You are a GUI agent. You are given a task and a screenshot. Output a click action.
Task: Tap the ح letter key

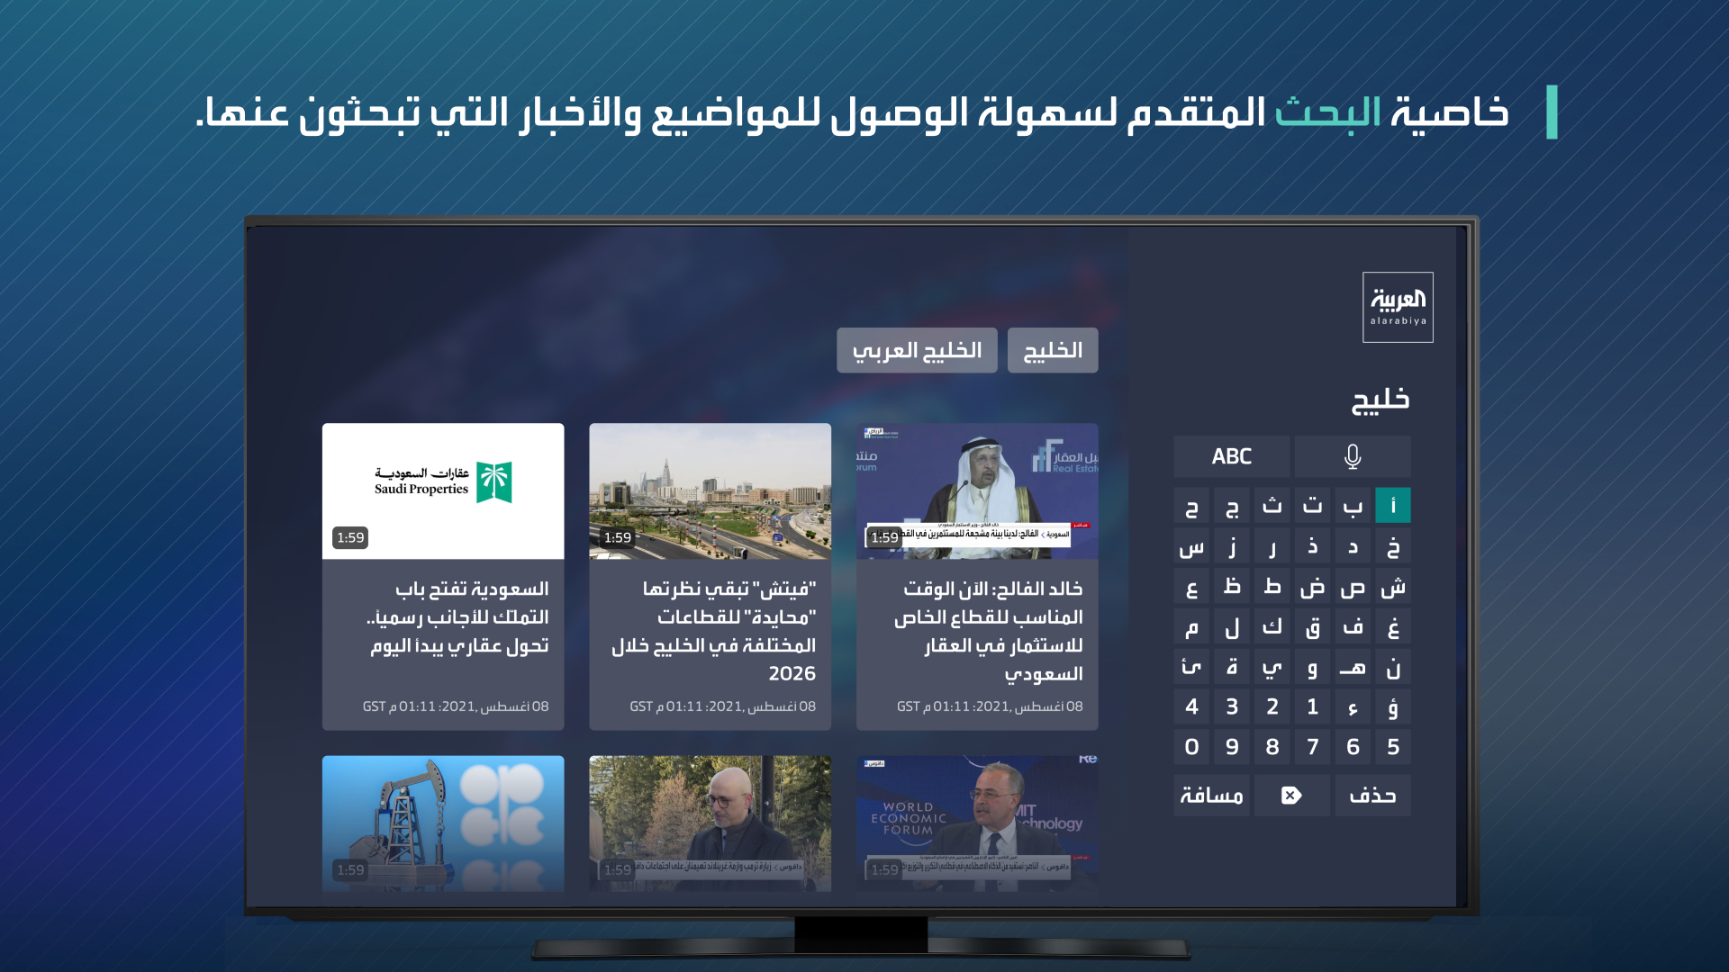(x=1191, y=506)
